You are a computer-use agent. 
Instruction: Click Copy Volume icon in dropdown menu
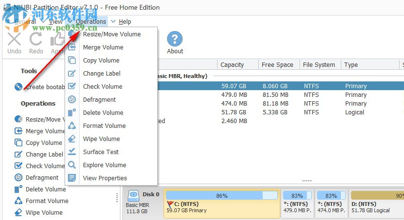coord(72,60)
